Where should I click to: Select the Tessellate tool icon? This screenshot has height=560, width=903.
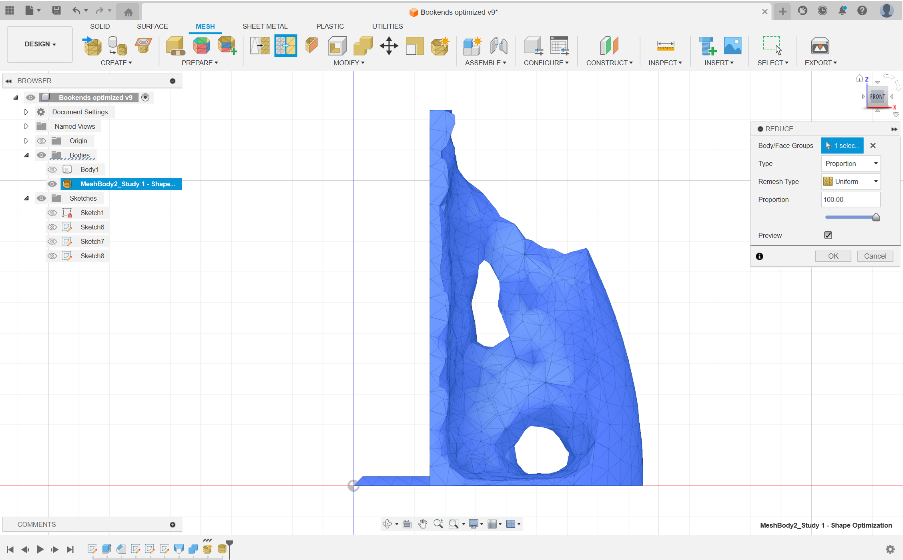point(118,46)
